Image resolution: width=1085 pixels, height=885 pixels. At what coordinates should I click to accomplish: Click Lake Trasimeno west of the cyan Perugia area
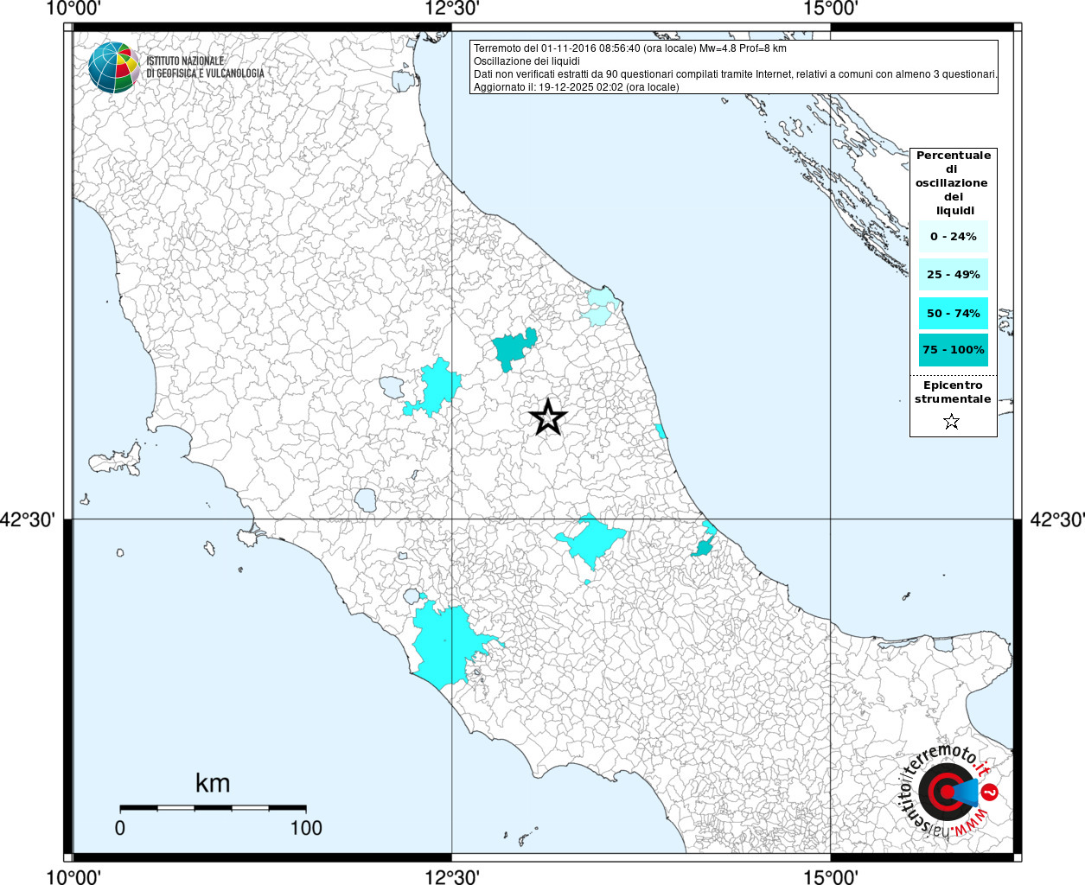[391, 386]
